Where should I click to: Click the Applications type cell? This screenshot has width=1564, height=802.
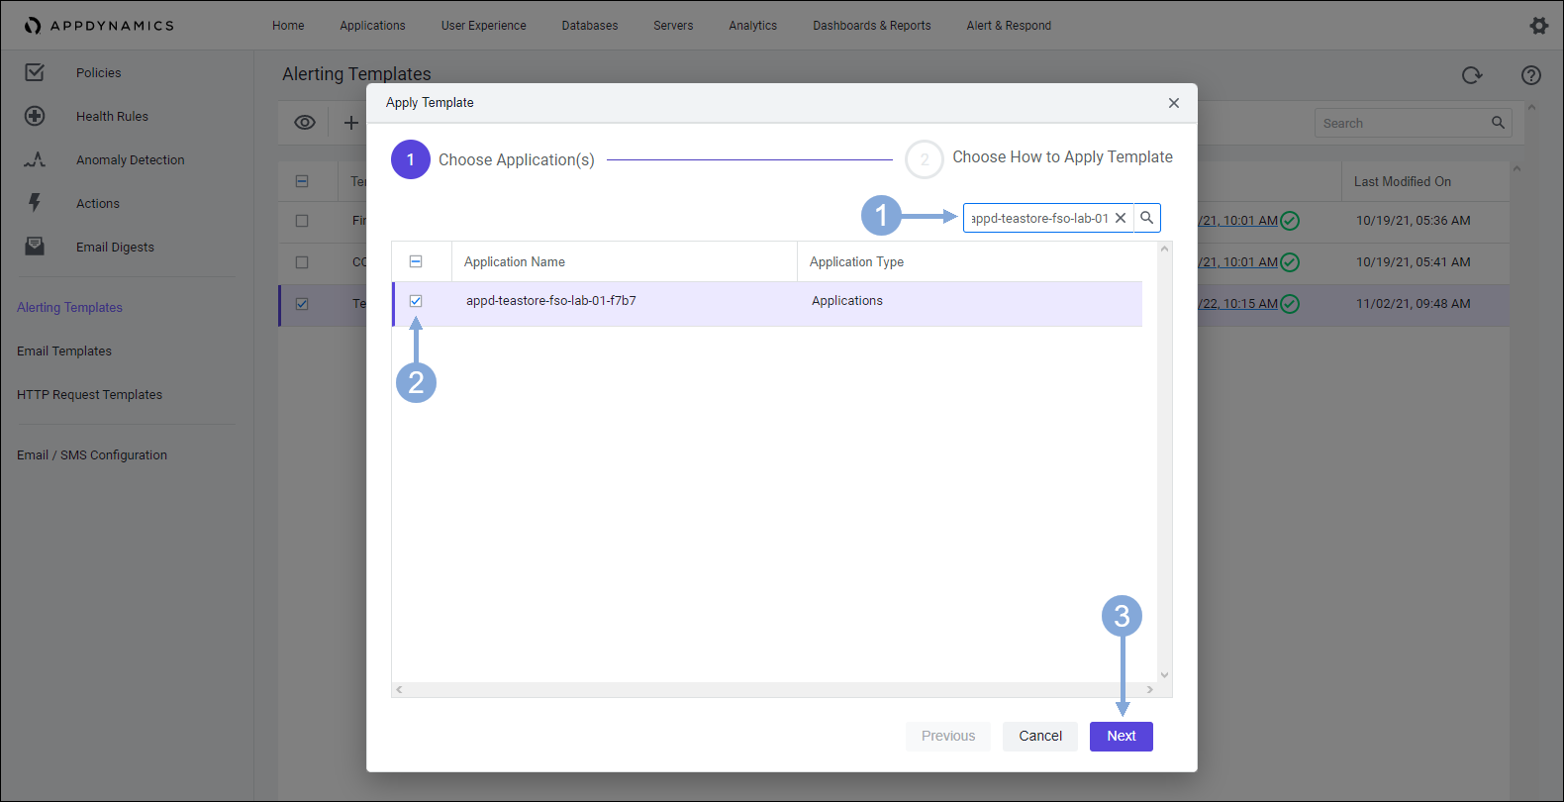point(847,301)
